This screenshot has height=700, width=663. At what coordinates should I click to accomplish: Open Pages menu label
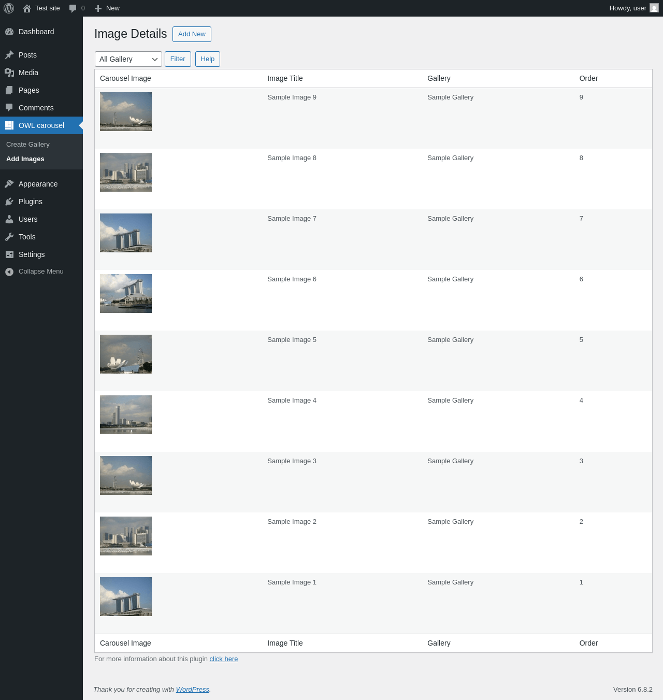point(29,90)
